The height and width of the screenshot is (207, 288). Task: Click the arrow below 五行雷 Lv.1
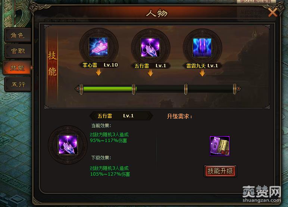pyautogui.click(x=150, y=73)
